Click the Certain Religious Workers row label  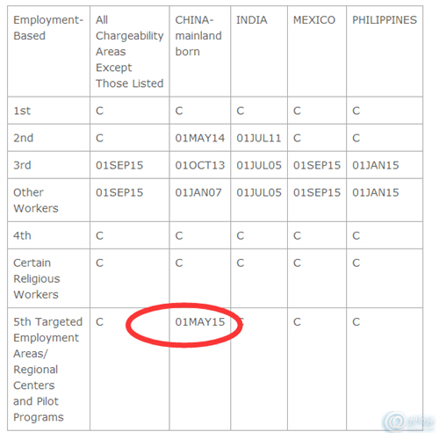[37, 278]
